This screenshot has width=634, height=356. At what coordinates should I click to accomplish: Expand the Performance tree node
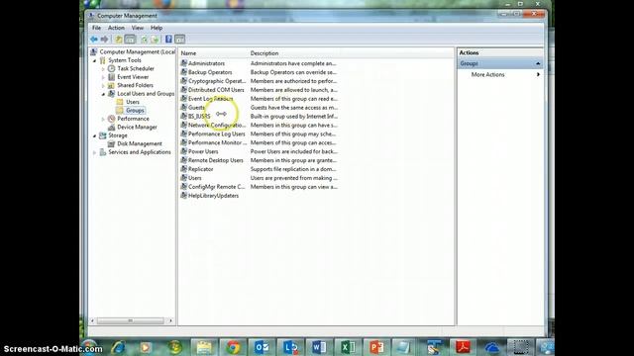tap(103, 119)
